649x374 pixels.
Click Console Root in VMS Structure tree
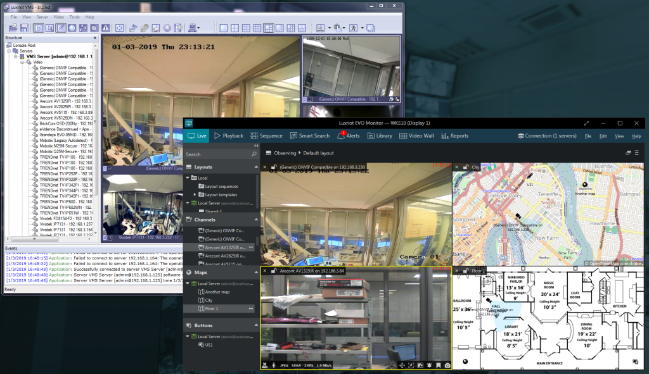(24, 46)
